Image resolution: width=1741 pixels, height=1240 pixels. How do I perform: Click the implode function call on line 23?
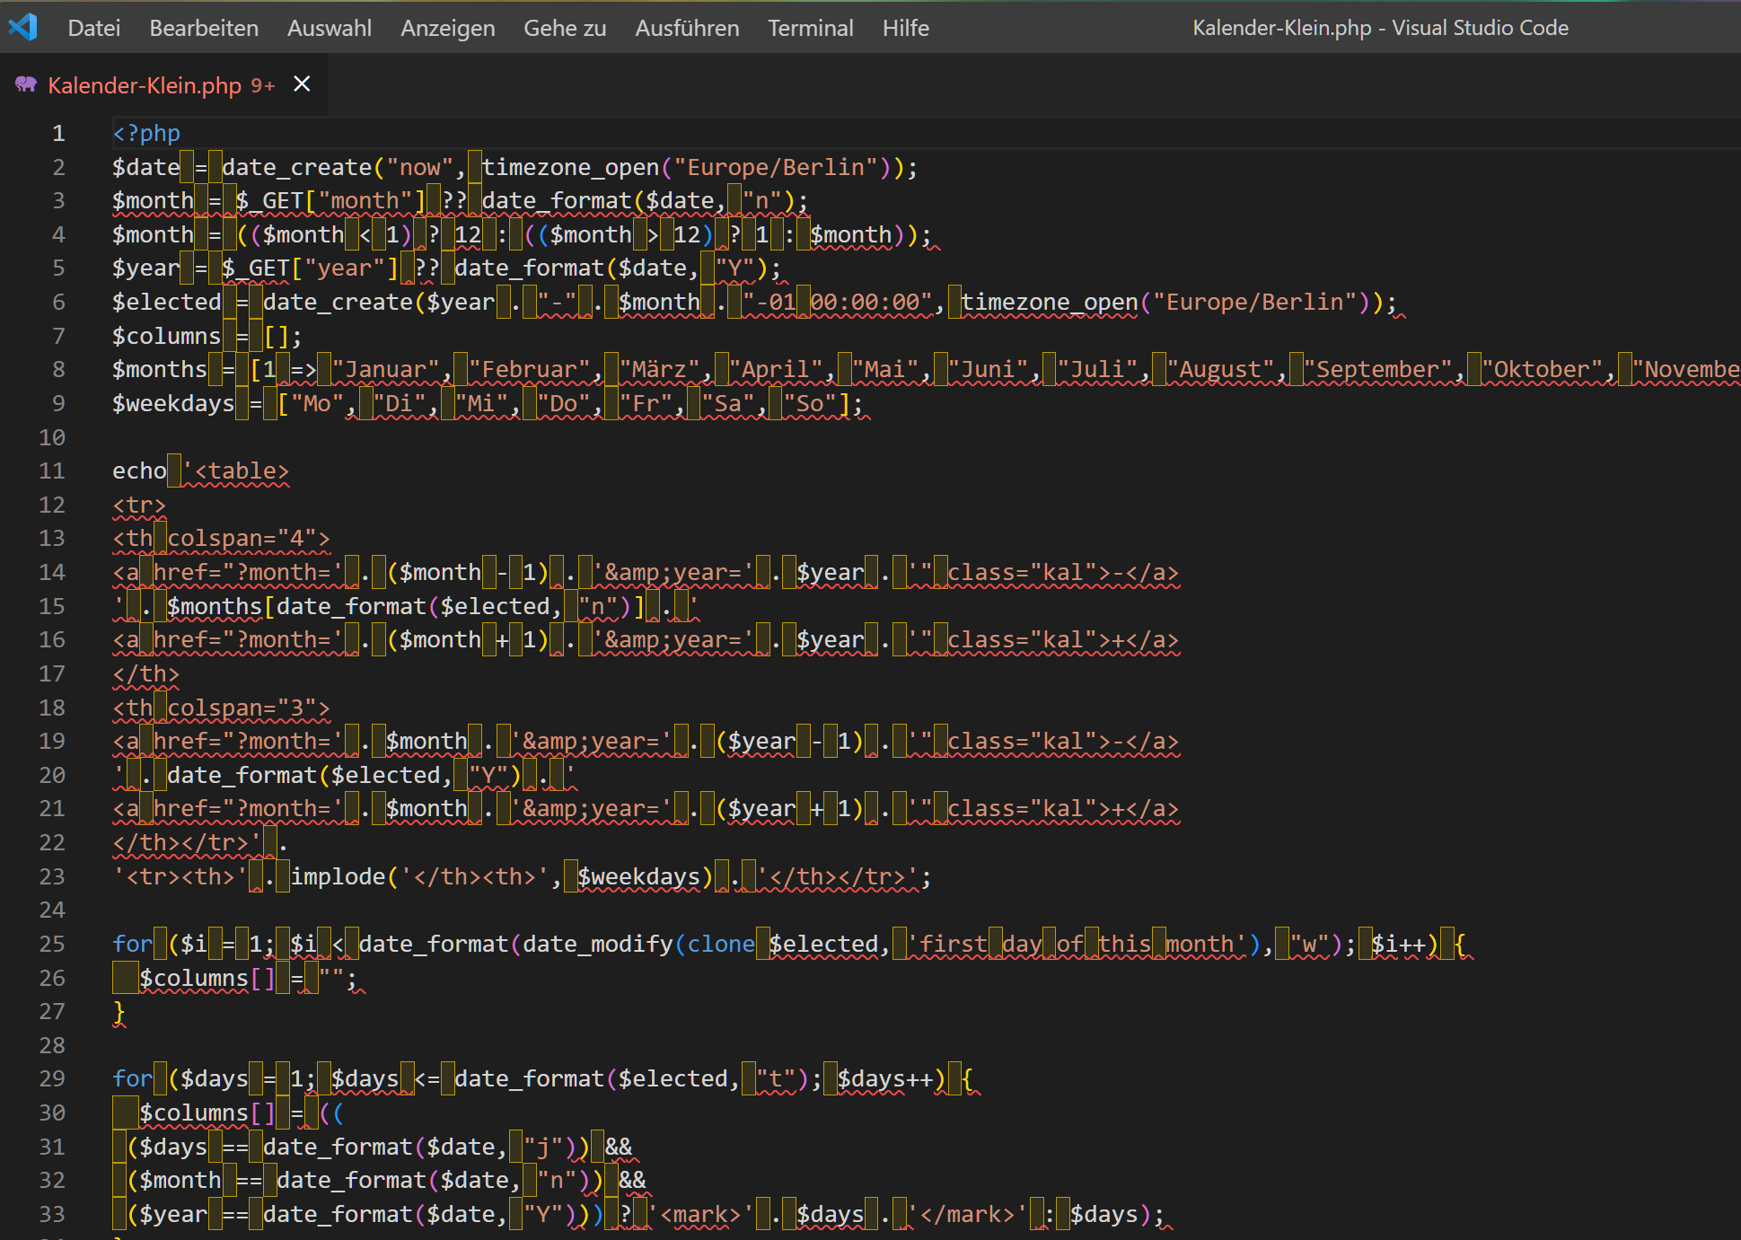(x=339, y=876)
